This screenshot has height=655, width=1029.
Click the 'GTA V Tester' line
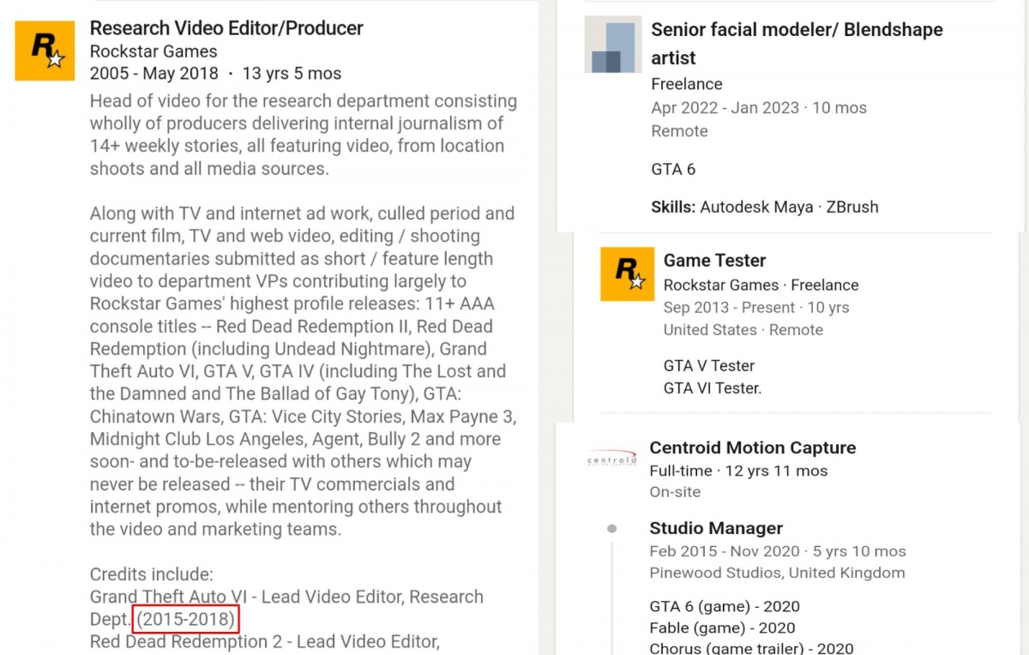pos(708,365)
